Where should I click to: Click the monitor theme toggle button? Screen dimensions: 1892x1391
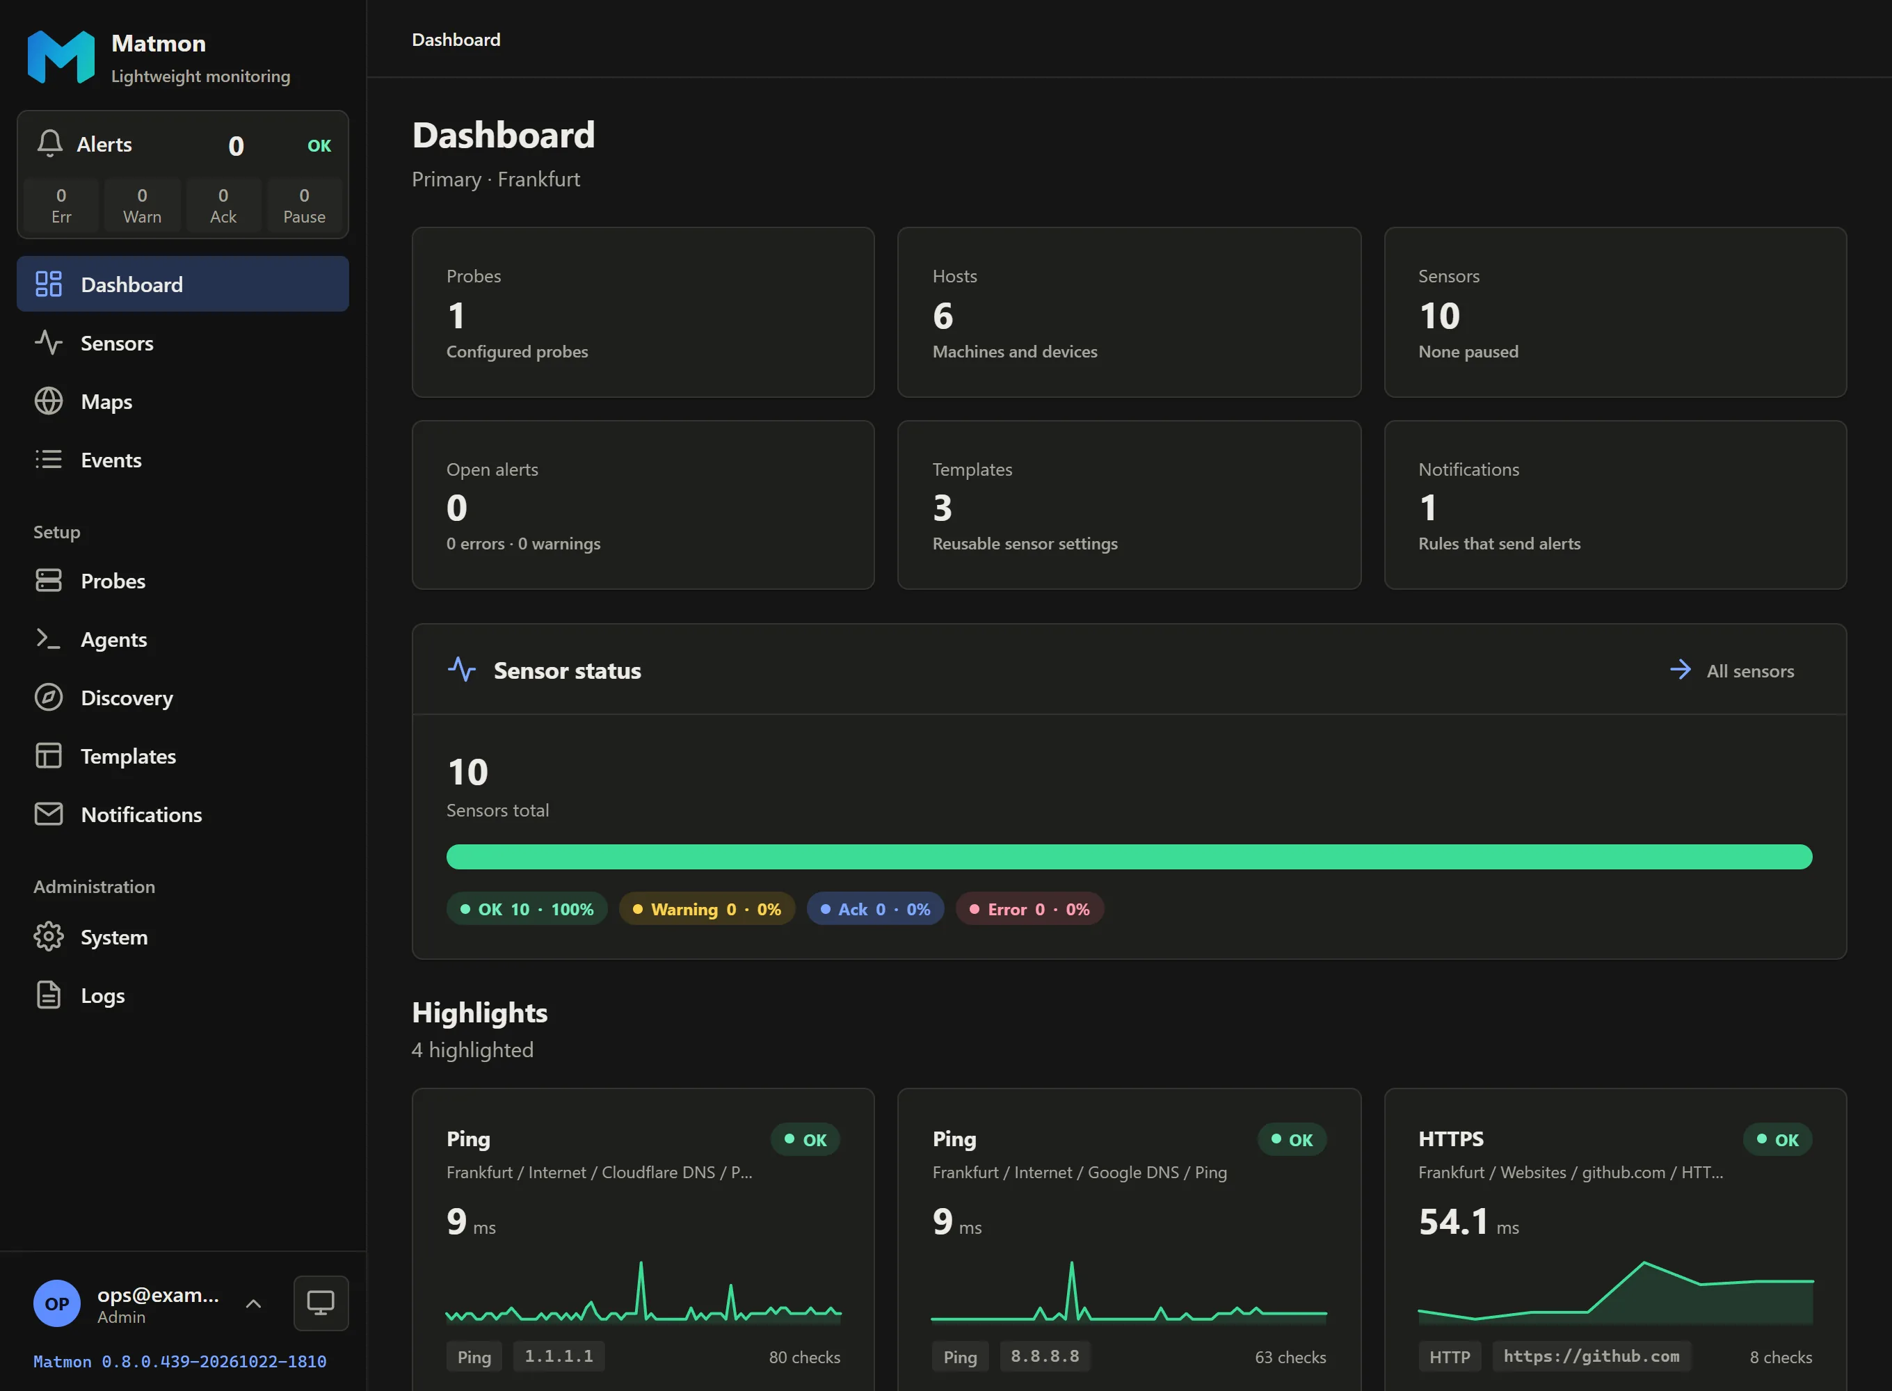(x=321, y=1303)
